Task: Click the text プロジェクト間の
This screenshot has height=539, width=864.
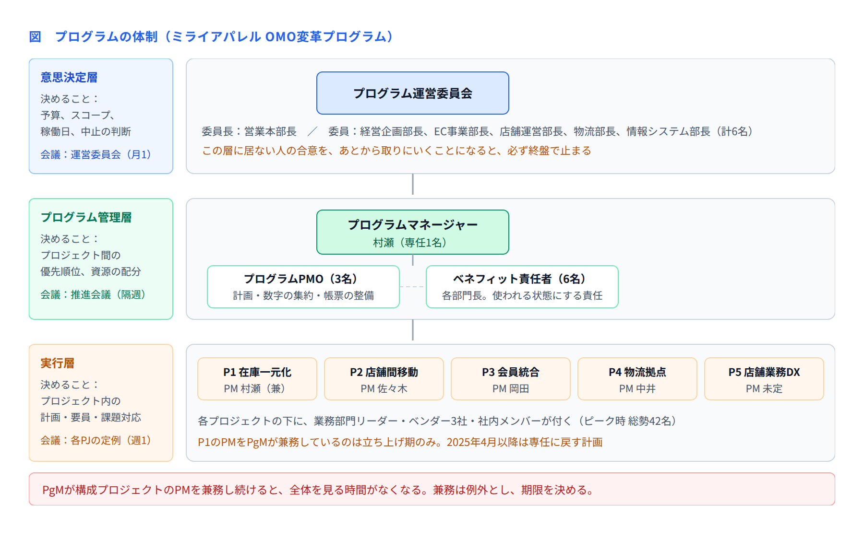Action: click(x=81, y=255)
